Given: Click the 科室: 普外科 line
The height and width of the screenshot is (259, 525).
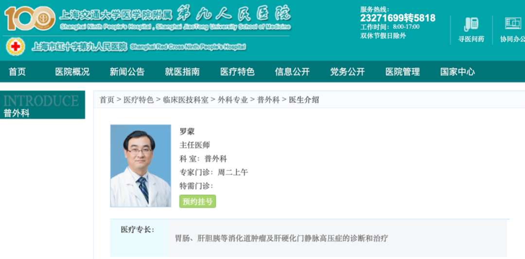Looking at the screenshot, I should (203, 159).
